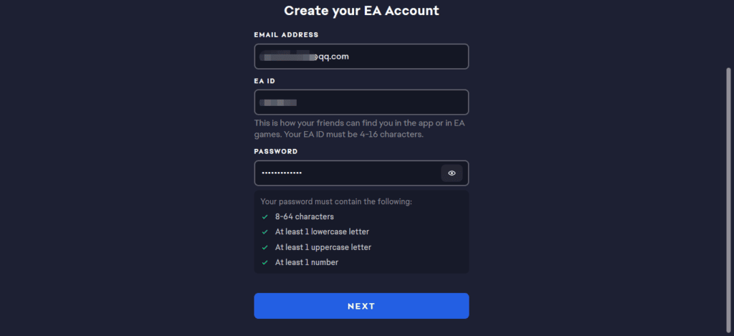Screen dimensions: 734x336
Task: Focus the Email Address input field
Action: [361, 57]
